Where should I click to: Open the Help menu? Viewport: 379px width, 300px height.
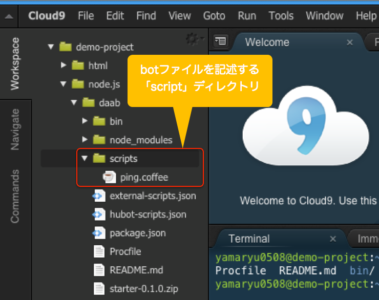pyautogui.click(x=366, y=16)
